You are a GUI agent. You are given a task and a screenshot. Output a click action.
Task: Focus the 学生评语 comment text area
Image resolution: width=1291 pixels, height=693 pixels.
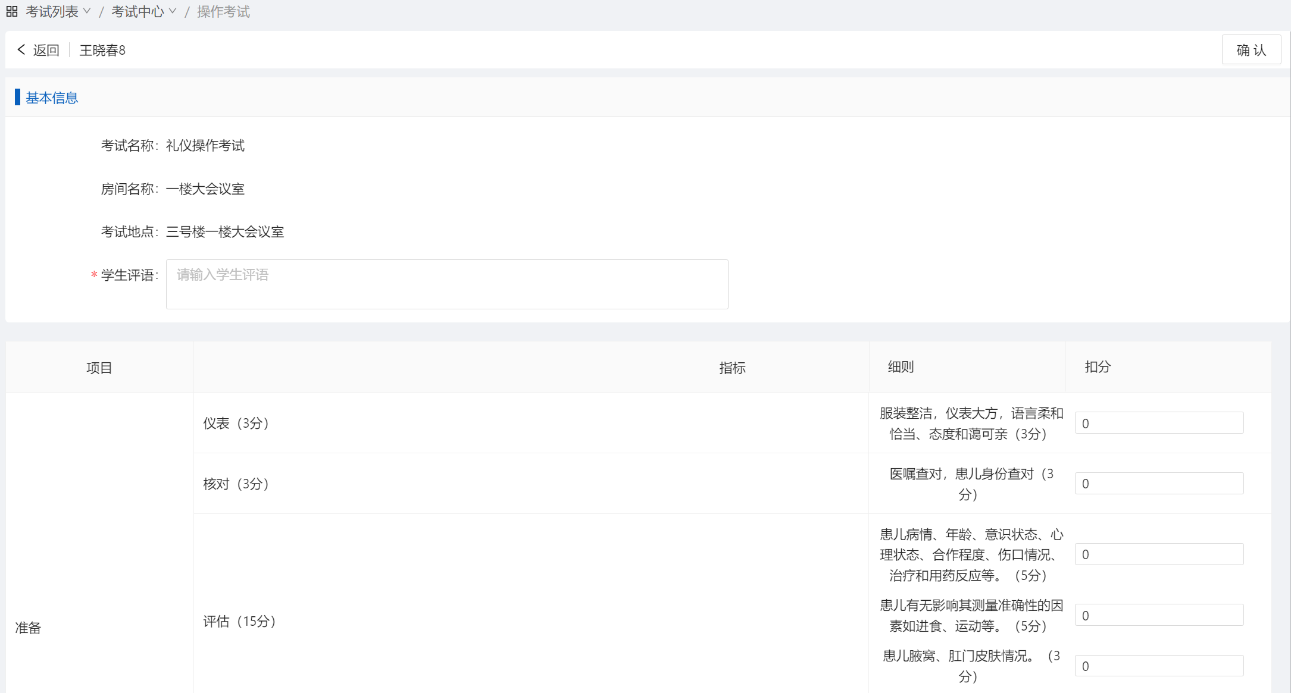point(446,284)
